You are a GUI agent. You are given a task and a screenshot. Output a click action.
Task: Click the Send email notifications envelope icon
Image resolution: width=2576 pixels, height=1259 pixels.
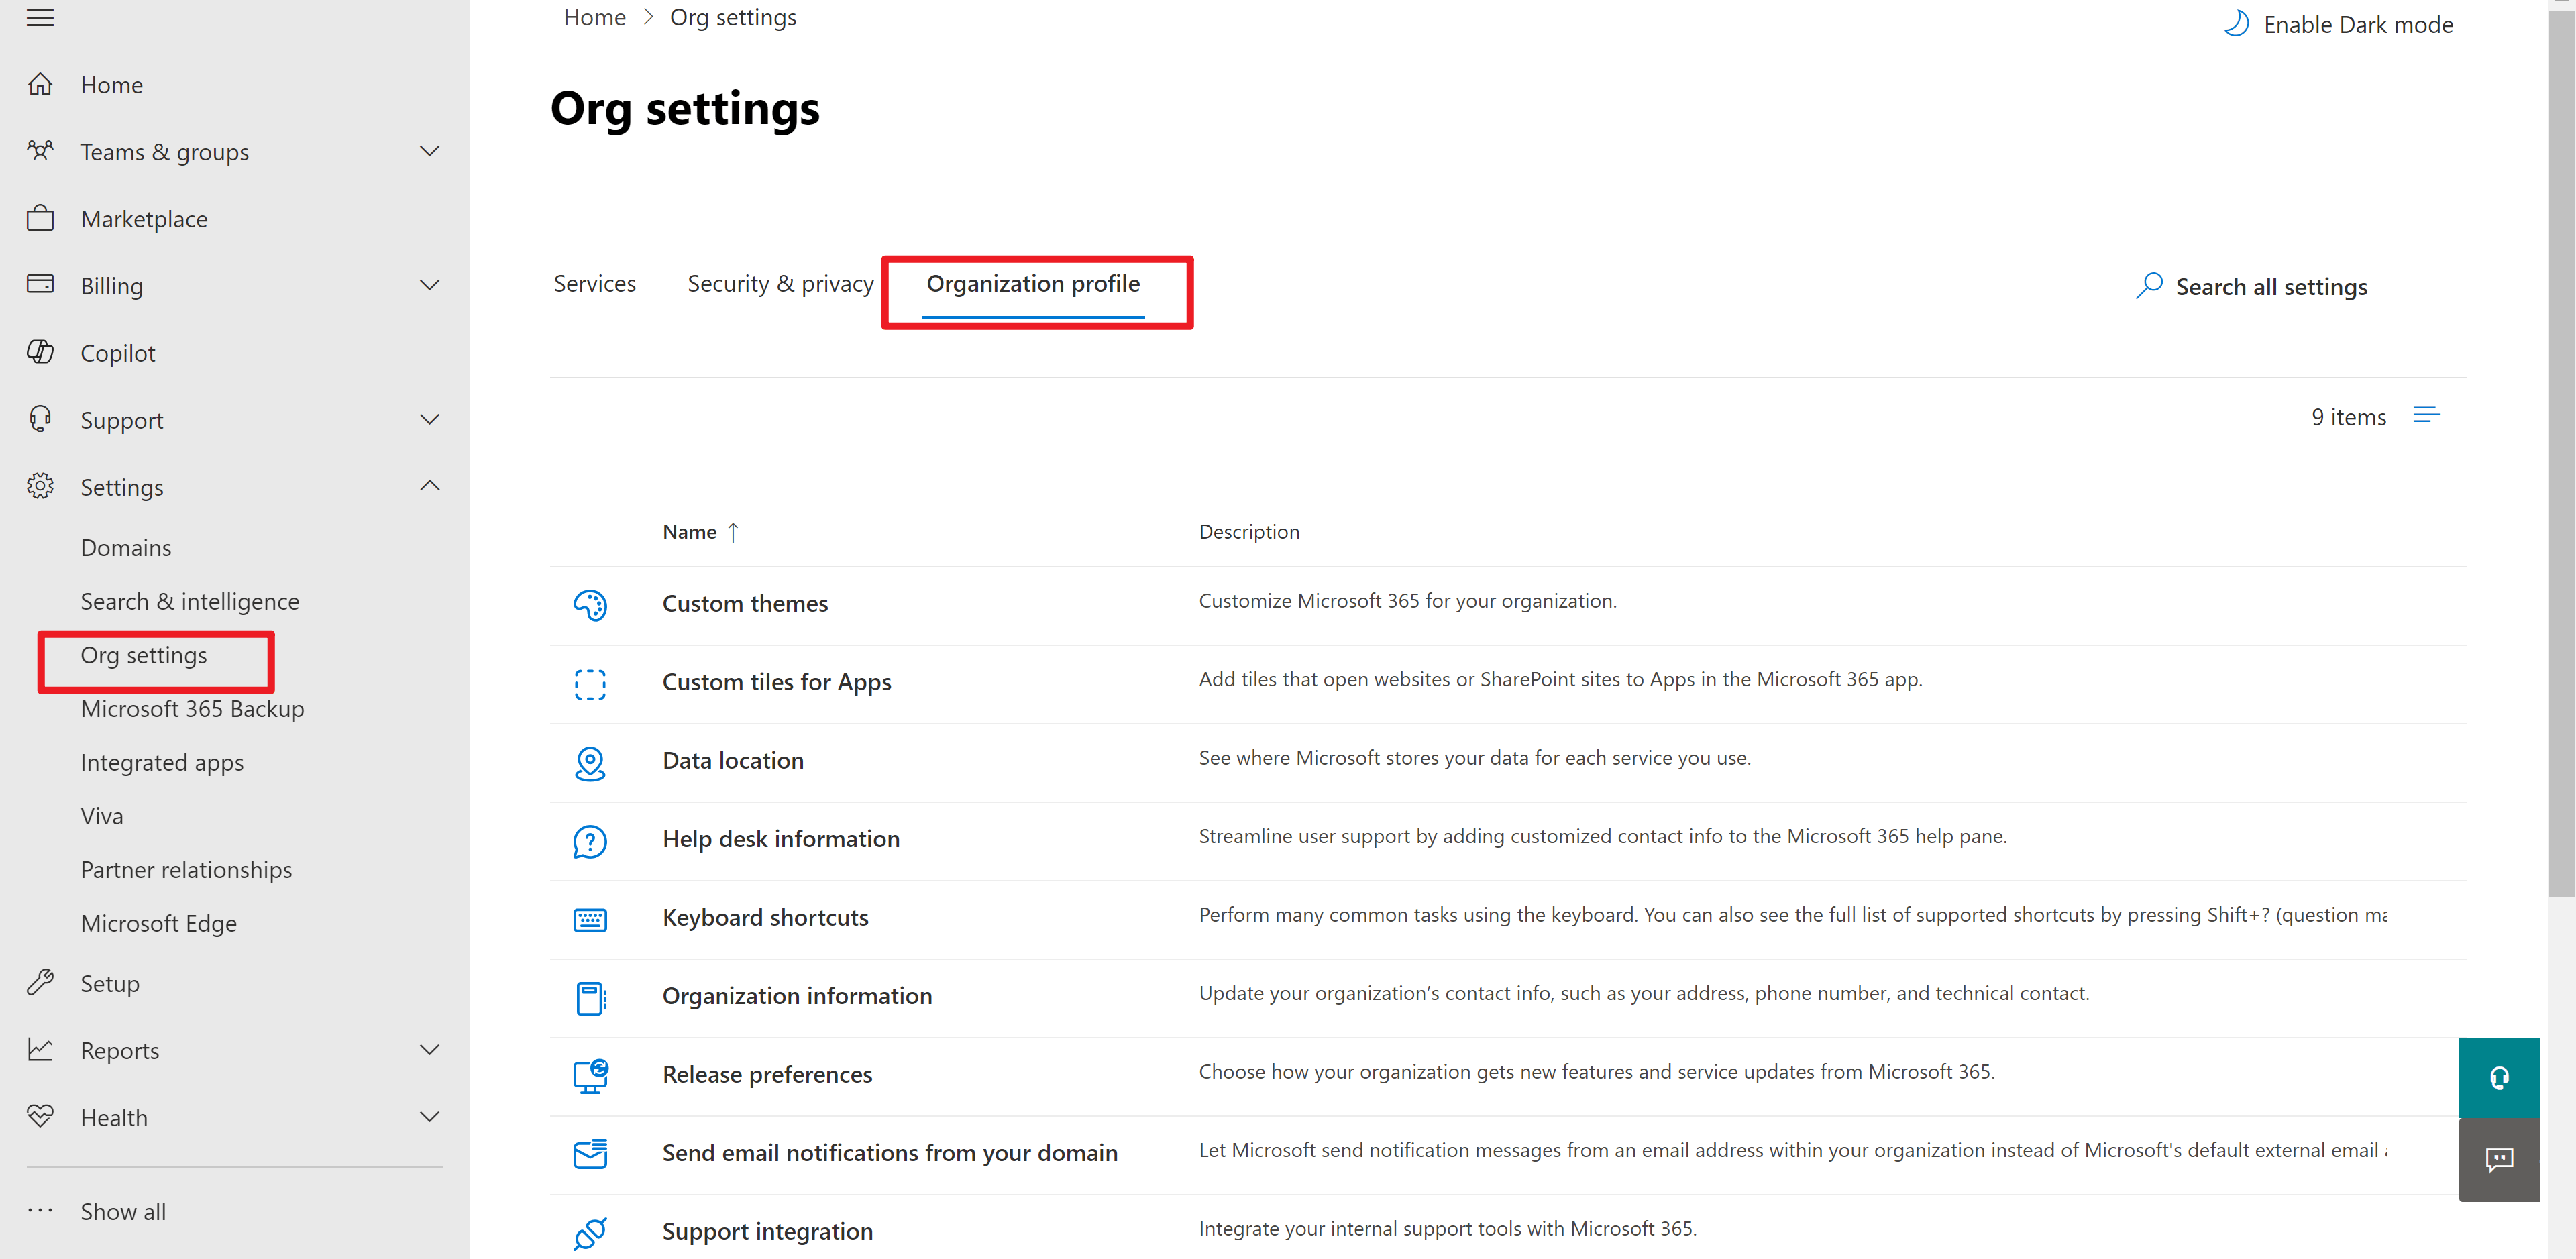tap(590, 1153)
